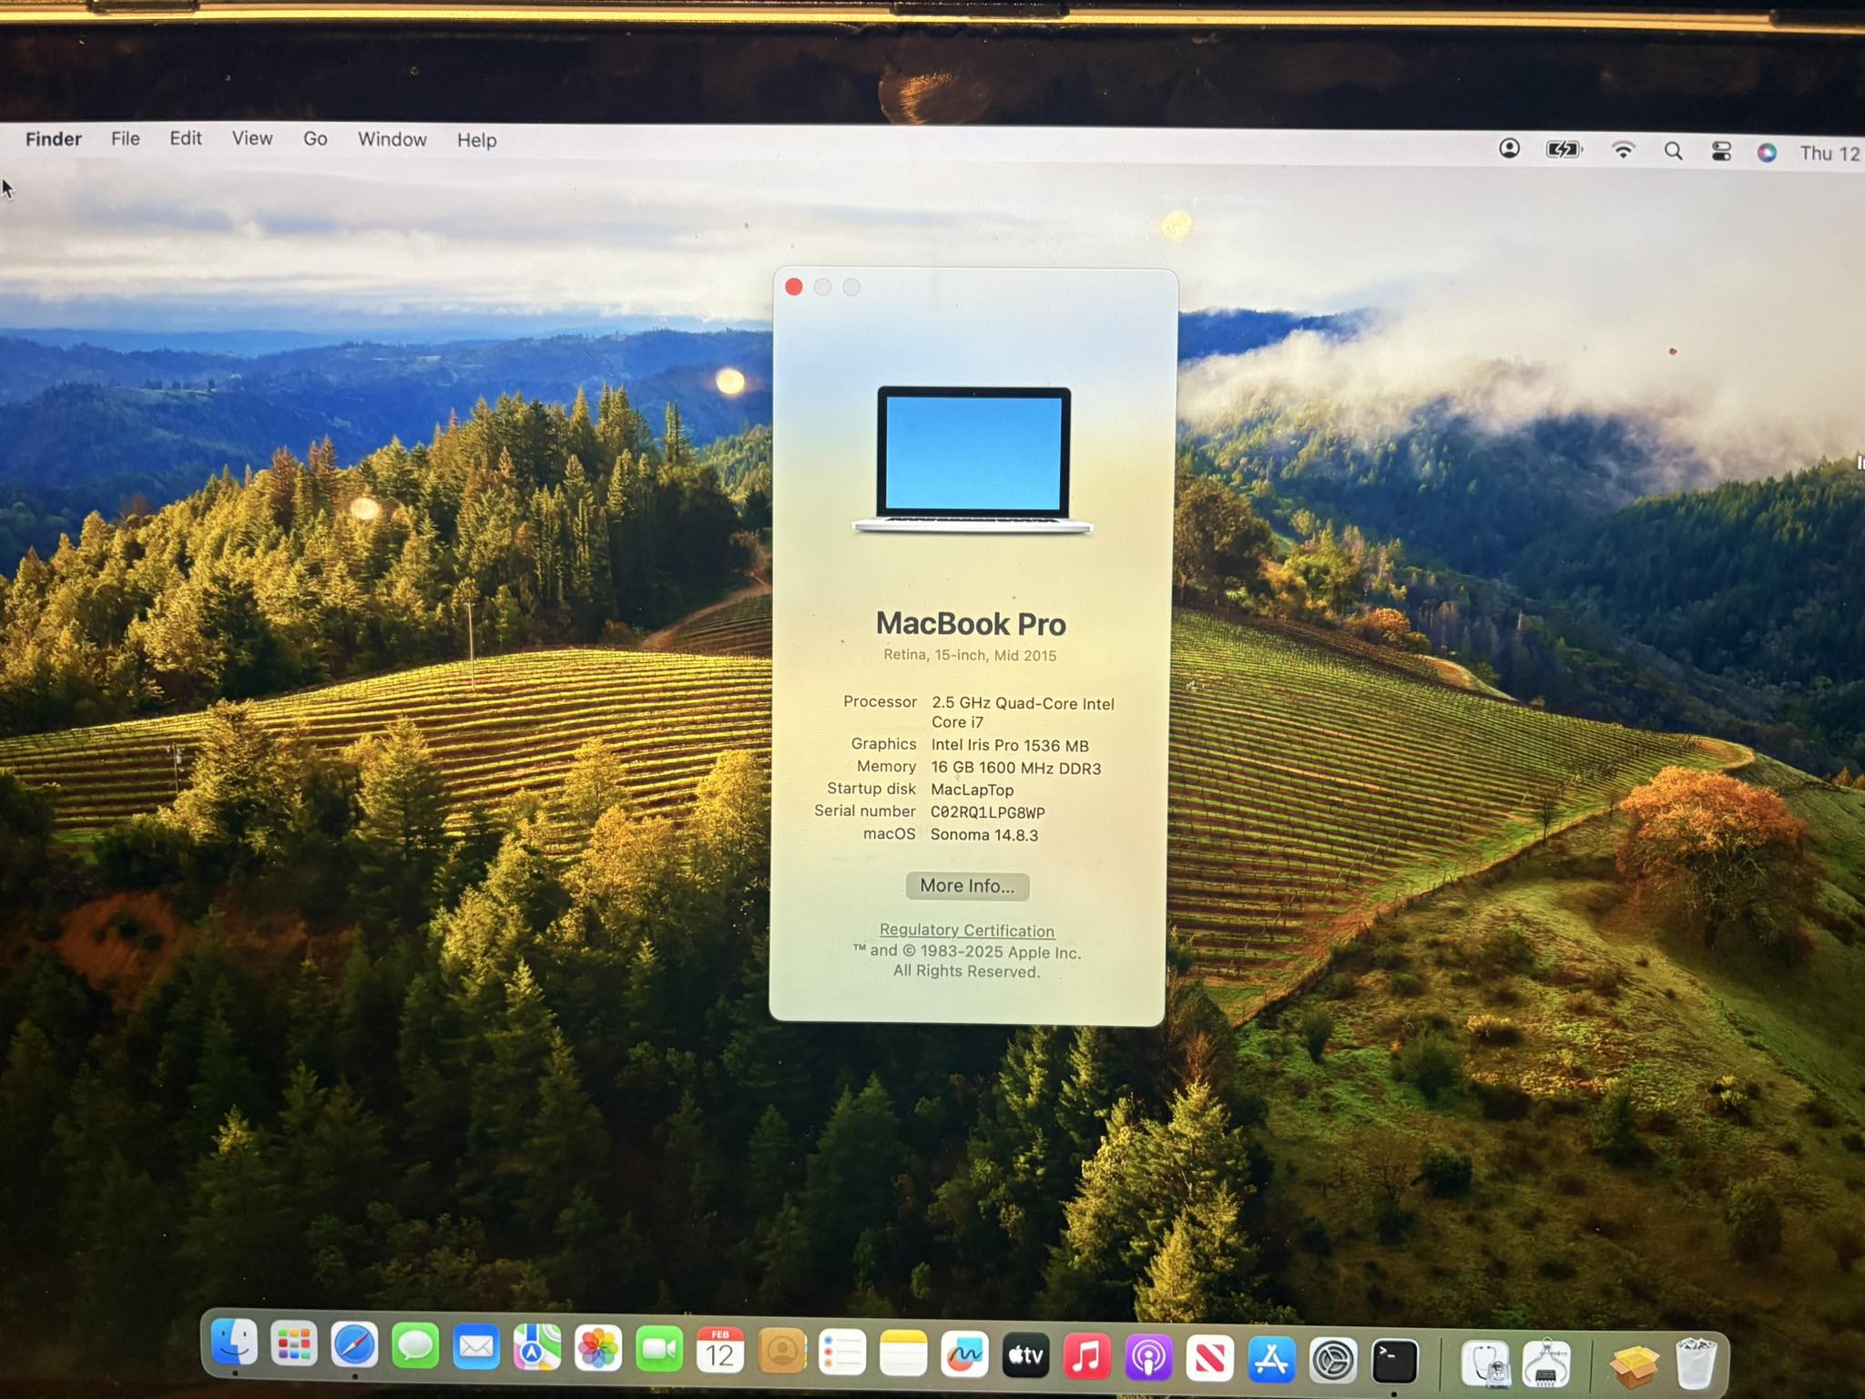Open the Finder menu in the menu bar
The width and height of the screenshot is (1865, 1399).
(x=54, y=138)
